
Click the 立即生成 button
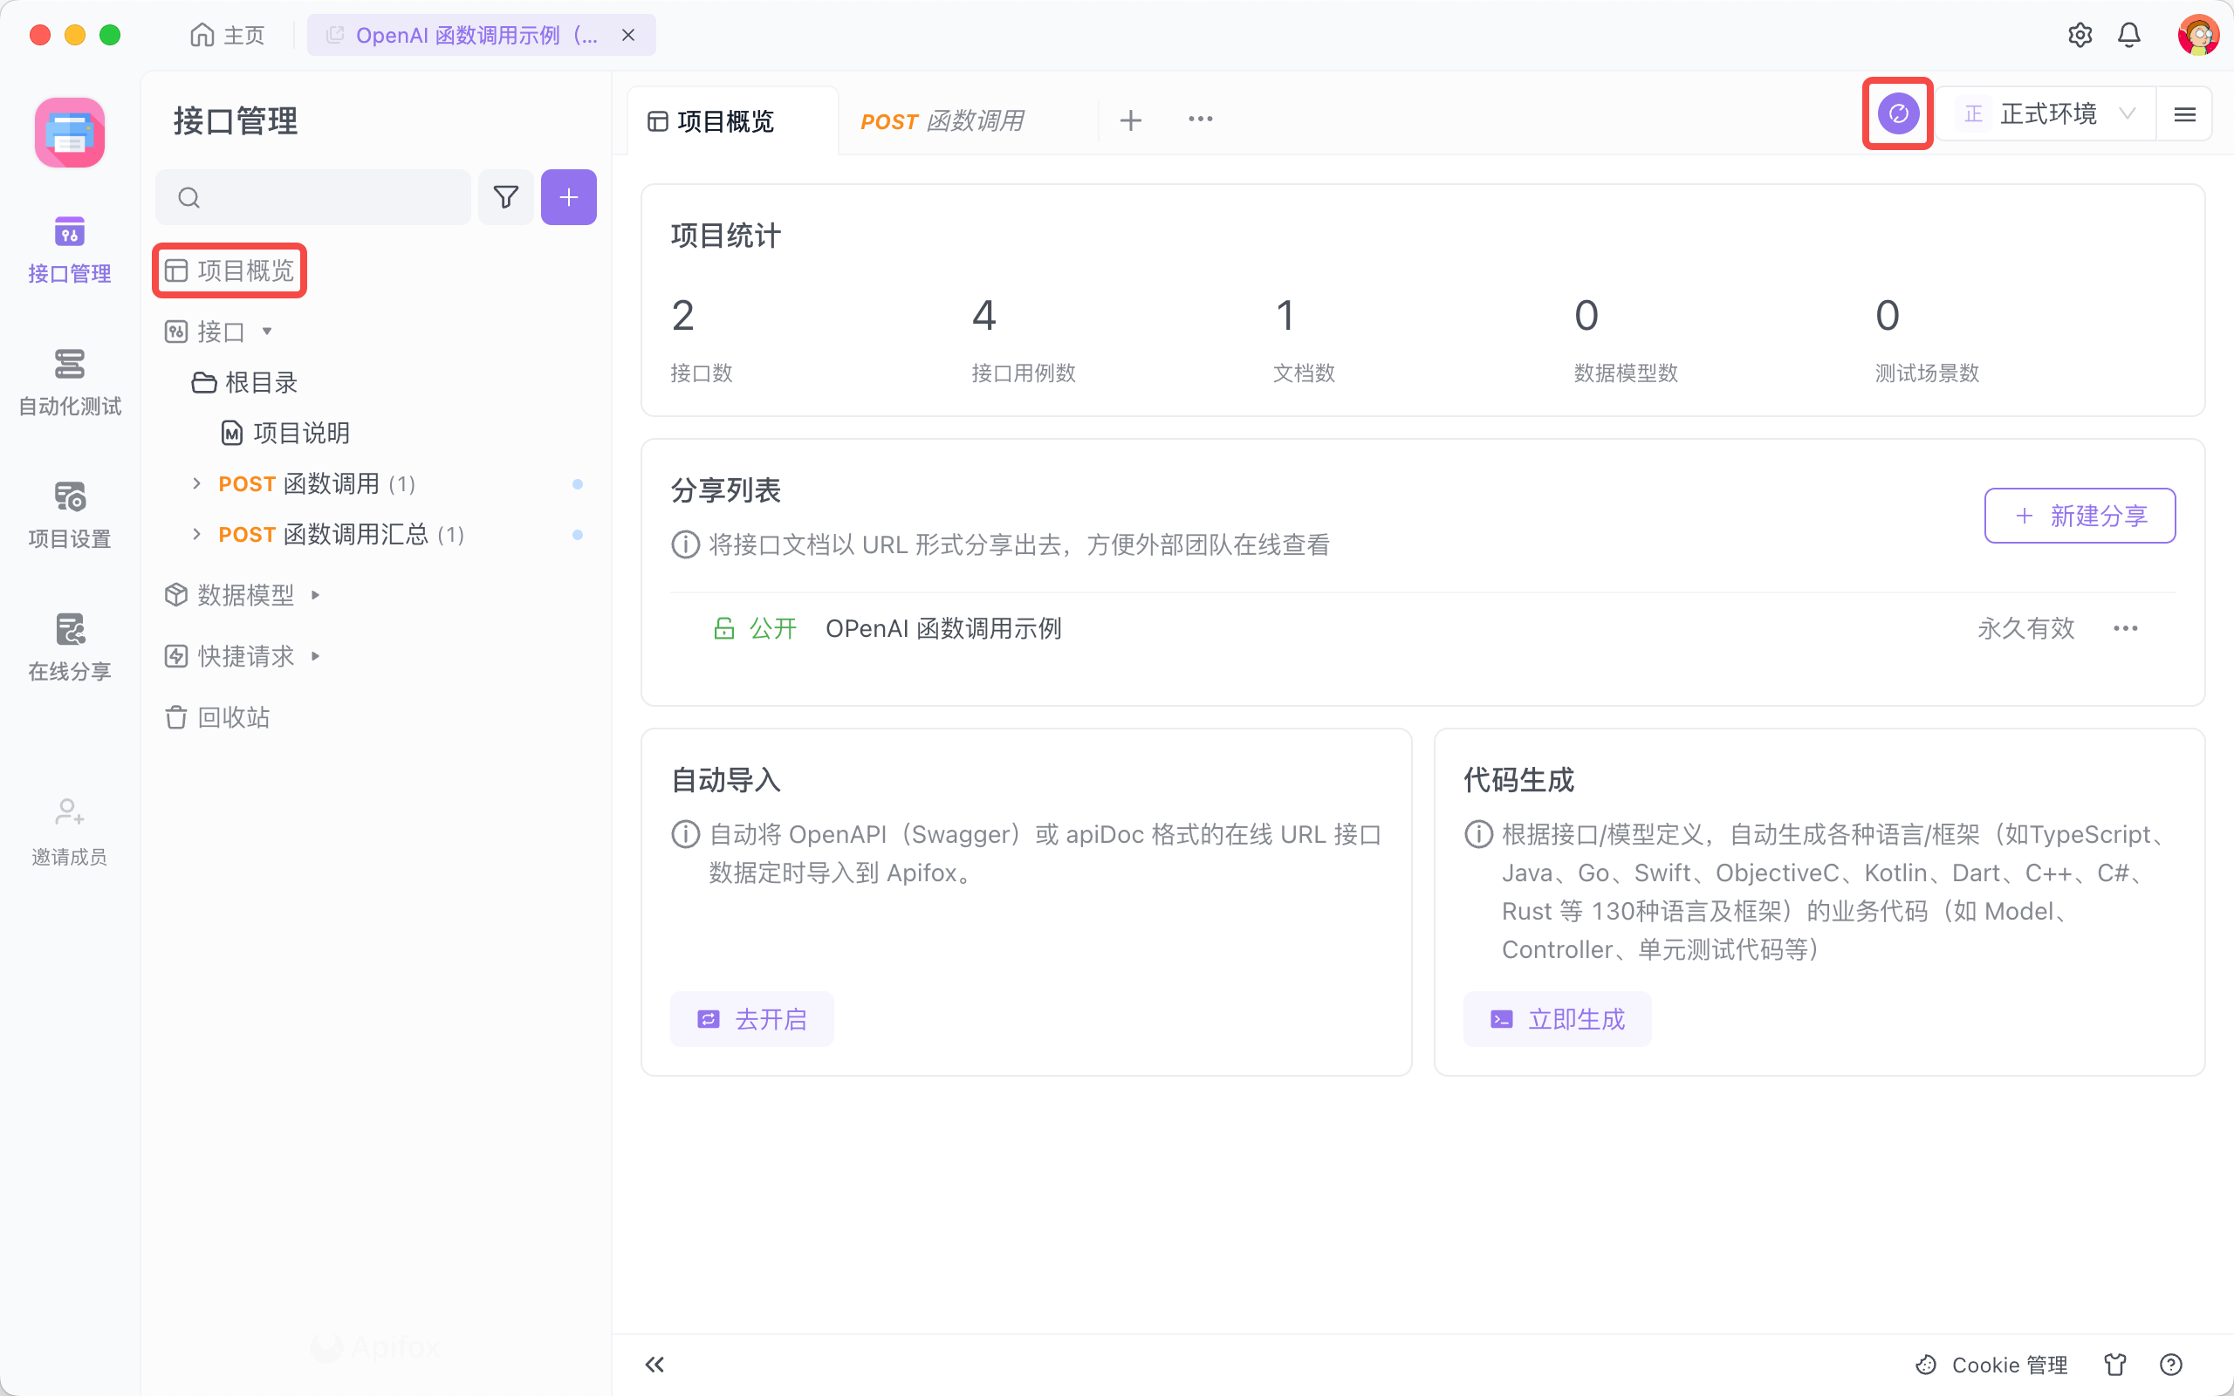pyautogui.click(x=1557, y=1018)
